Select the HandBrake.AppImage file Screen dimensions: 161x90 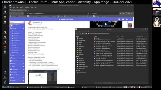(121, 50)
